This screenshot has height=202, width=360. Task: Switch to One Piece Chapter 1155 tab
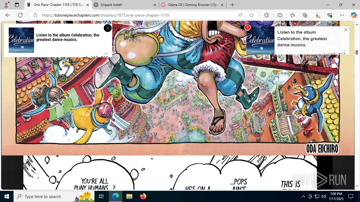coord(58,5)
